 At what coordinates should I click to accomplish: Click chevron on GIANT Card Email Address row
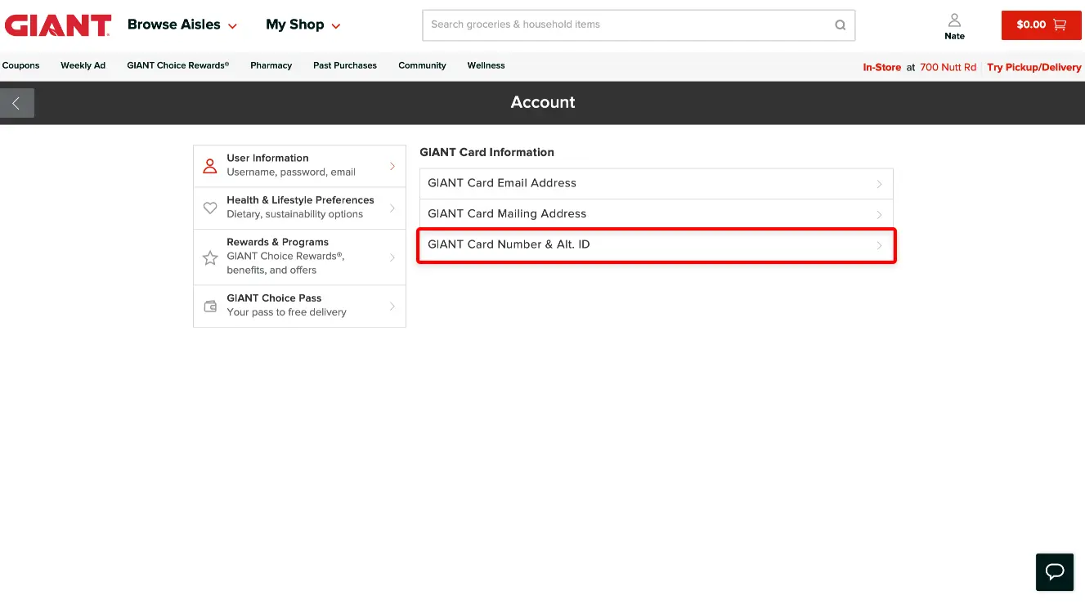(880, 184)
